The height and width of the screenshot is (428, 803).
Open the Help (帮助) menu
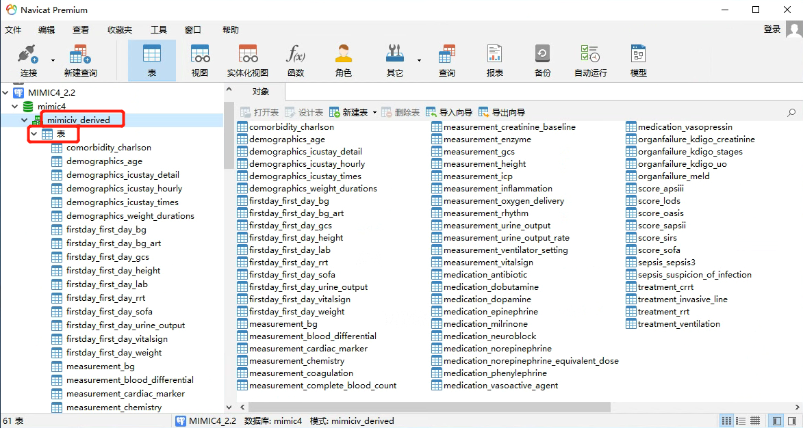(231, 30)
